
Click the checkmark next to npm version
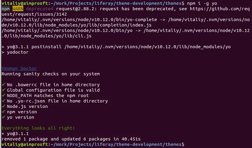pos(4,112)
